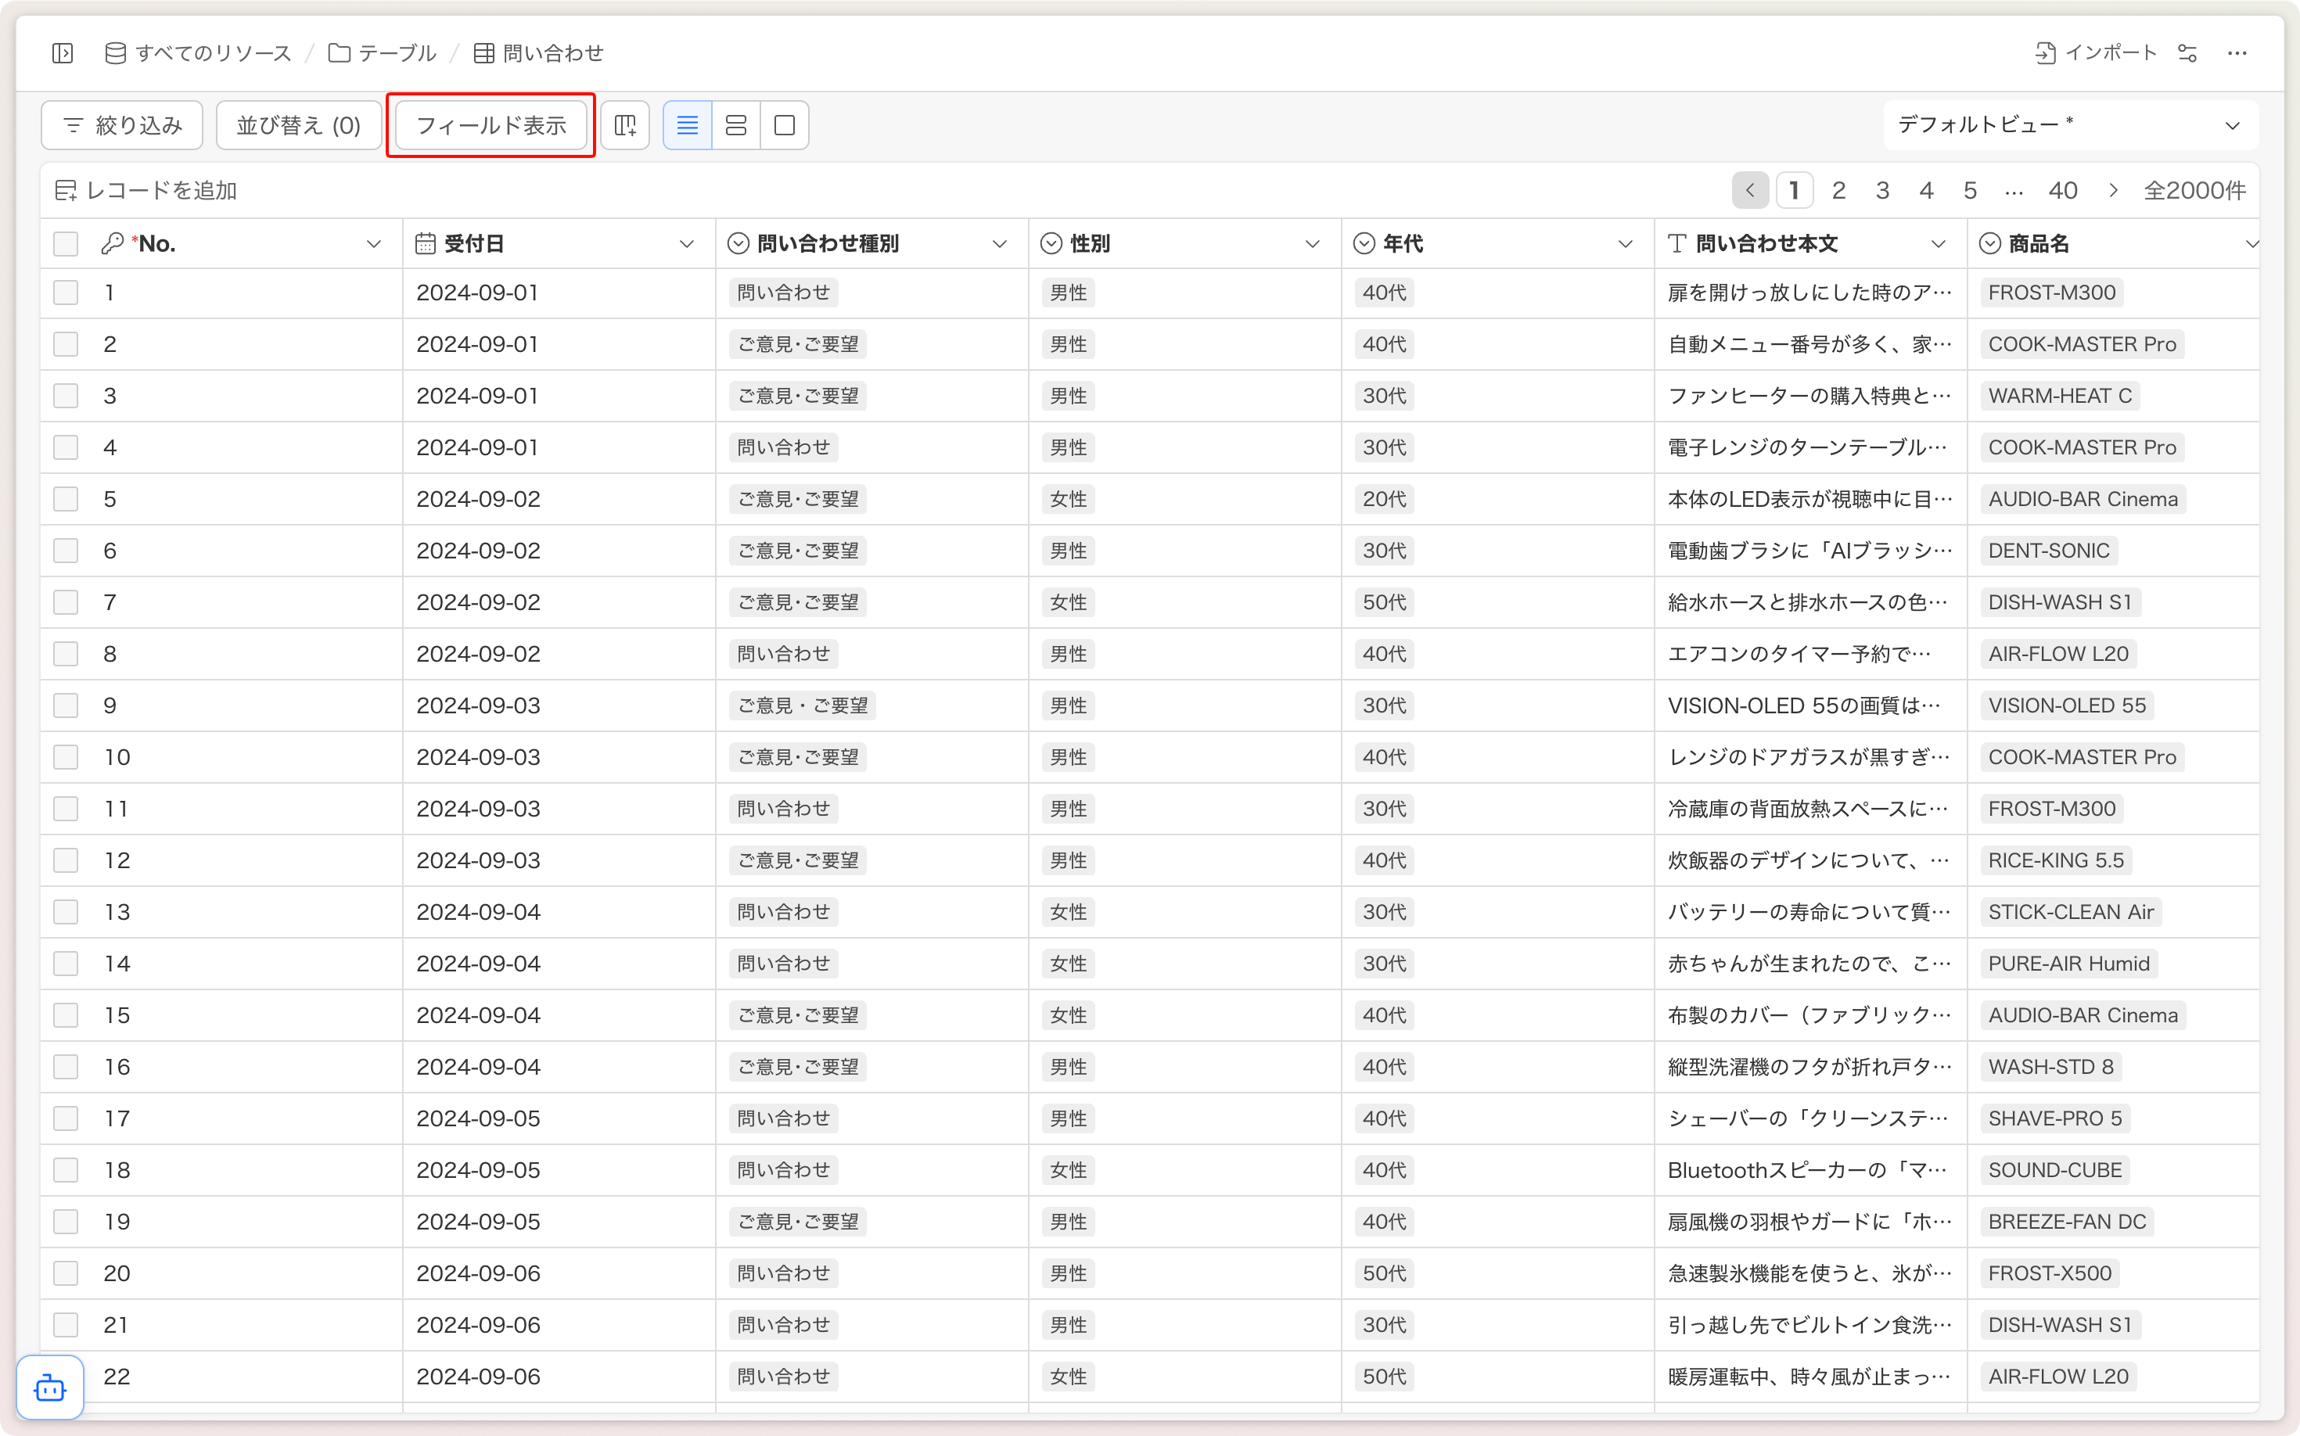Go to page 3 in pagination
The image size is (2300, 1436).
[1883, 191]
